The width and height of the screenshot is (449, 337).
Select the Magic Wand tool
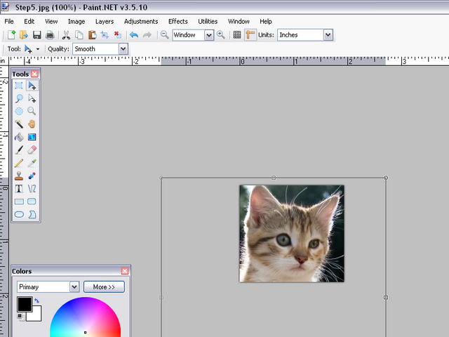19,124
